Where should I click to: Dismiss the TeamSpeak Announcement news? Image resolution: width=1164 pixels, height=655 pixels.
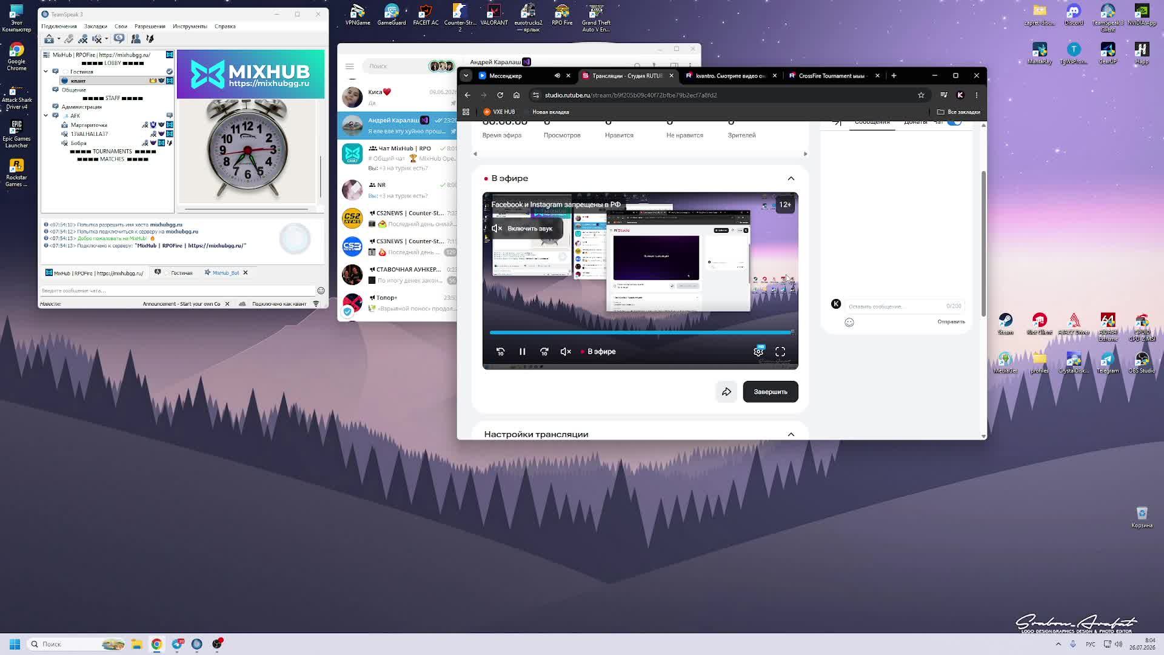pyautogui.click(x=227, y=304)
